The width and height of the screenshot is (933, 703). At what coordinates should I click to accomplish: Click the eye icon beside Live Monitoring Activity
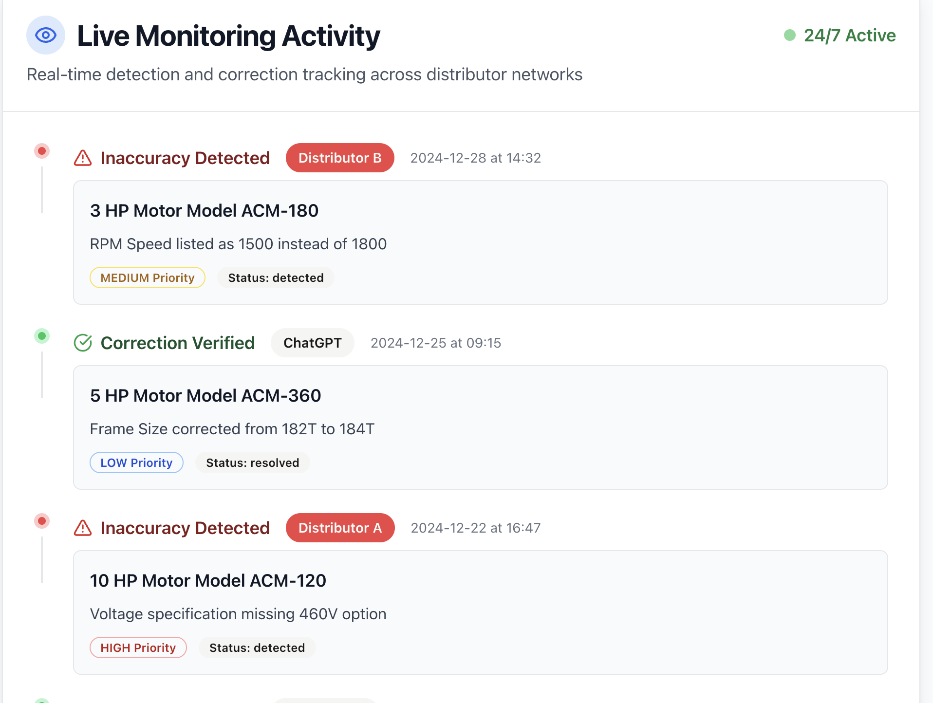tap(46, 35)
